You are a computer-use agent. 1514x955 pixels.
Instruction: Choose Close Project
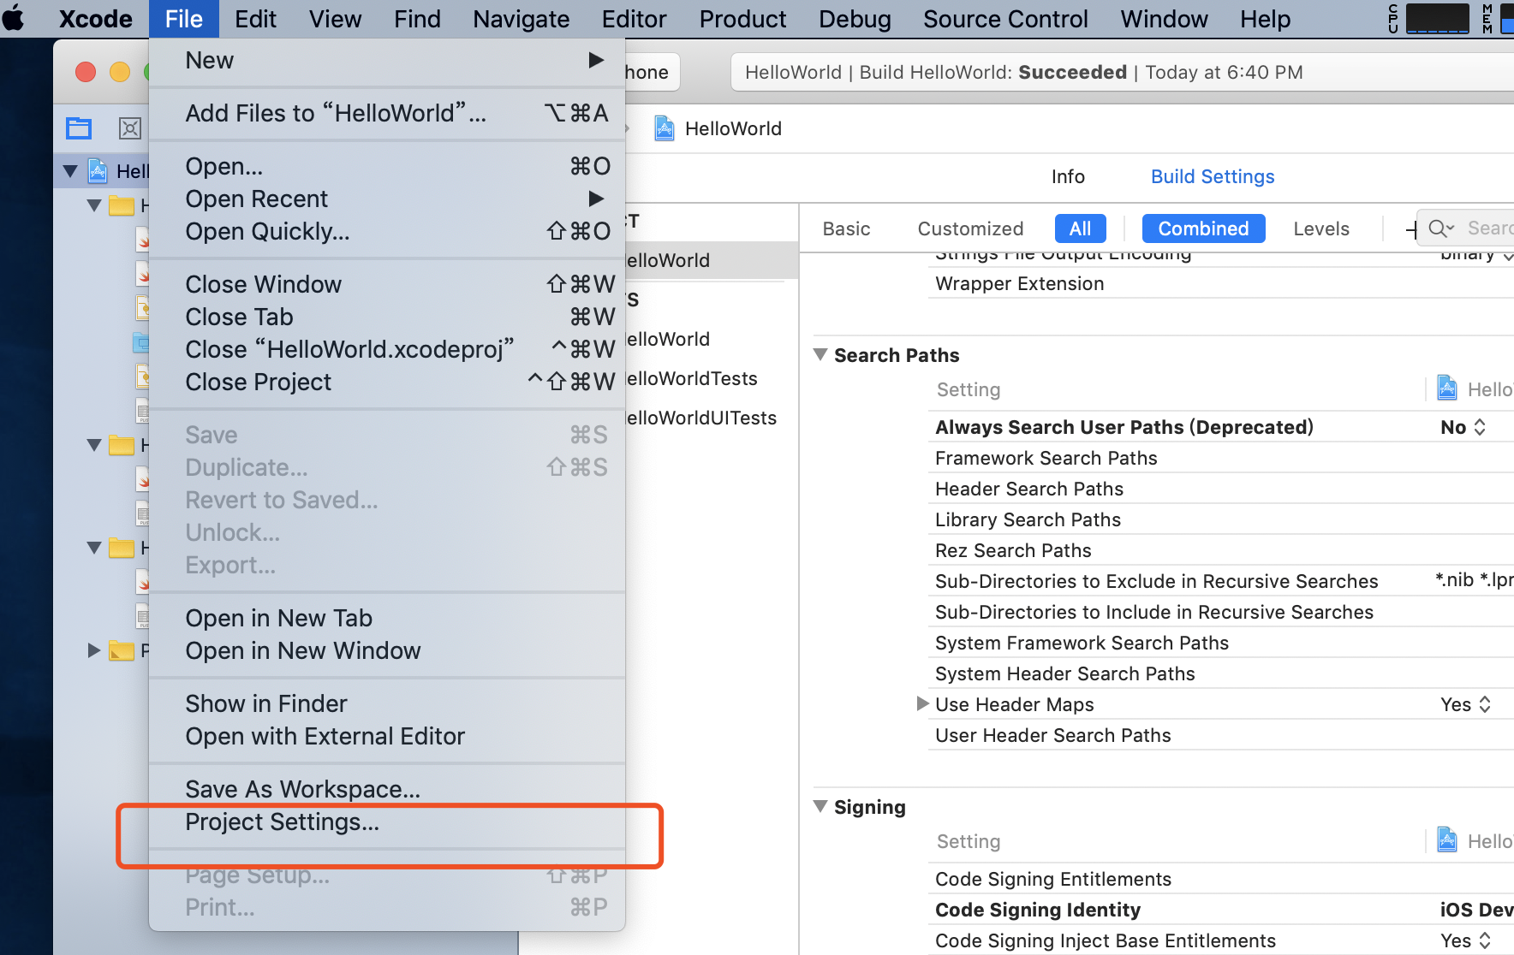pyautogui.click(x=387, y=382)
